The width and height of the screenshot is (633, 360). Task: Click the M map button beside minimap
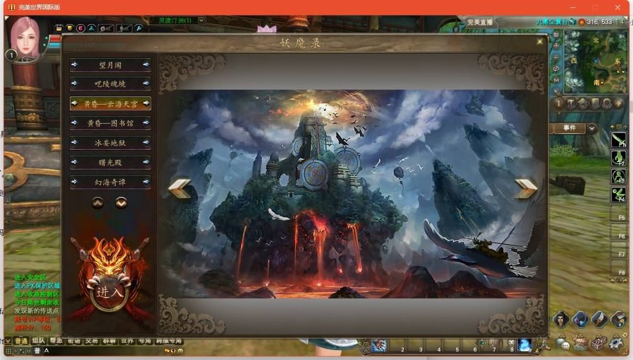click(x=556, y=80)
